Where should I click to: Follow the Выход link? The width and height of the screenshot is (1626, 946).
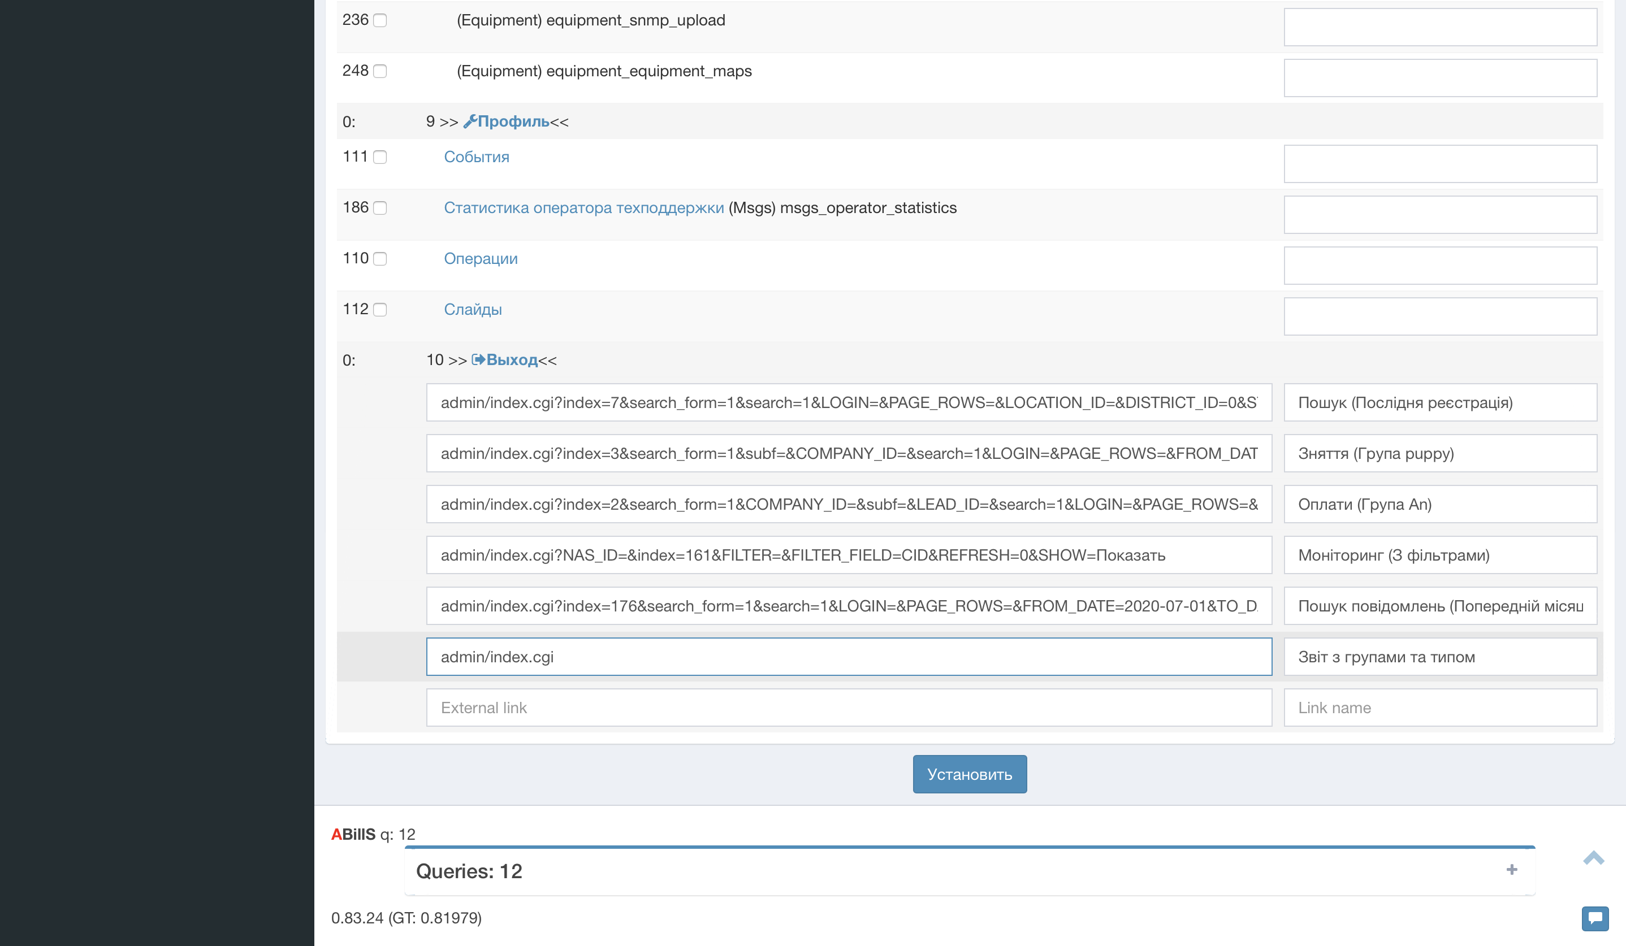(512, 360)
